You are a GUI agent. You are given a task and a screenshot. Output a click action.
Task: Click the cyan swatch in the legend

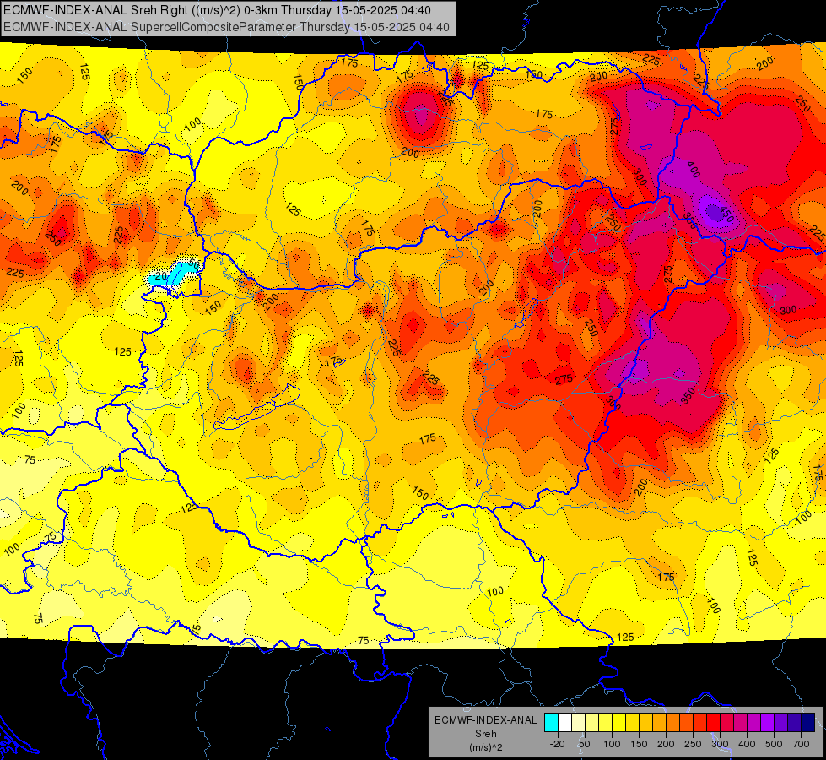552,722
